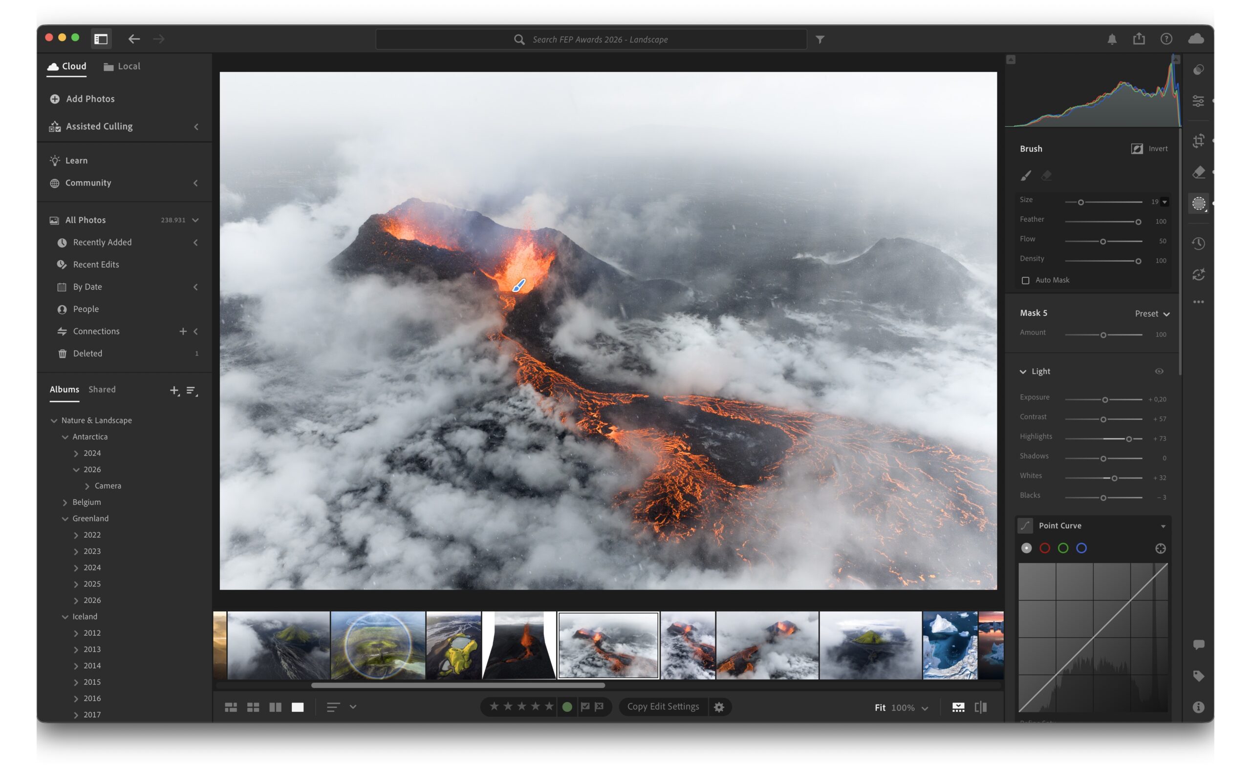Select the brush eraser icon
This screenshot has height=771, width=1251.
click(1046, 175)
